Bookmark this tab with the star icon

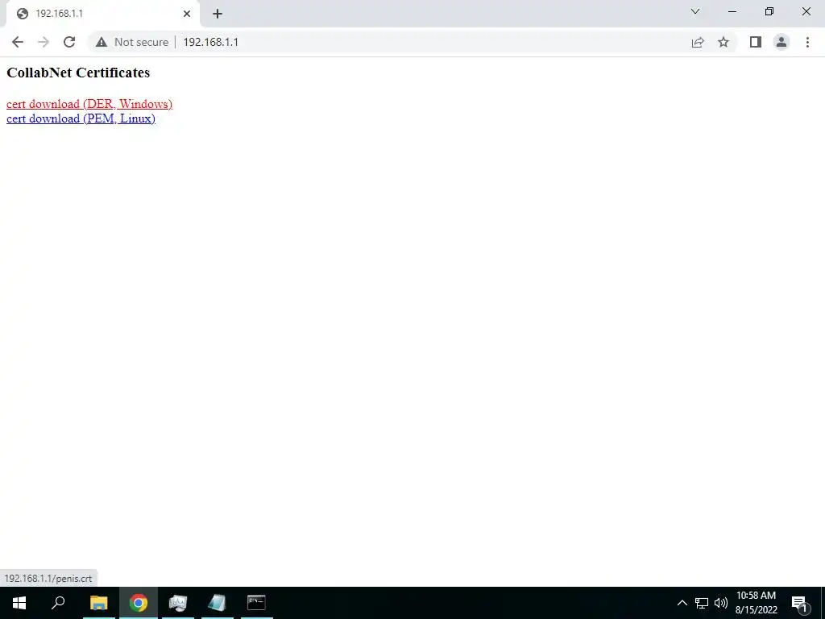tap(723, 42)
